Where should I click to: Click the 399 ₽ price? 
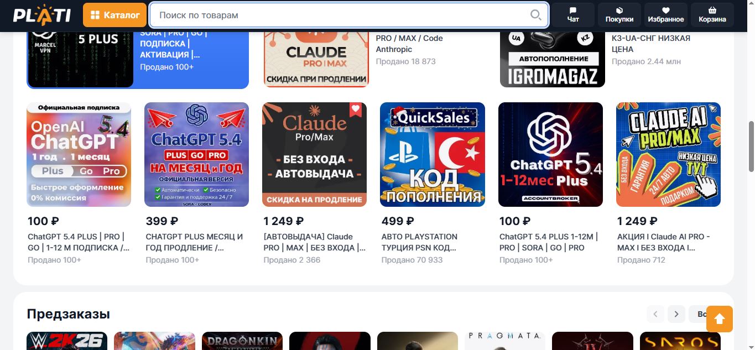pyautogui.click(x=162, y=221)
